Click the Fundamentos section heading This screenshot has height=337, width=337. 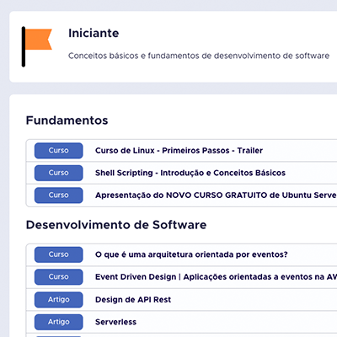pos(67,120)
